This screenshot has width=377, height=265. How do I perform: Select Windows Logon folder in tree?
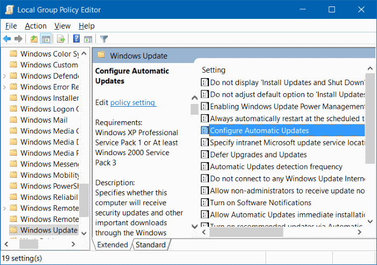coord(44,109)
